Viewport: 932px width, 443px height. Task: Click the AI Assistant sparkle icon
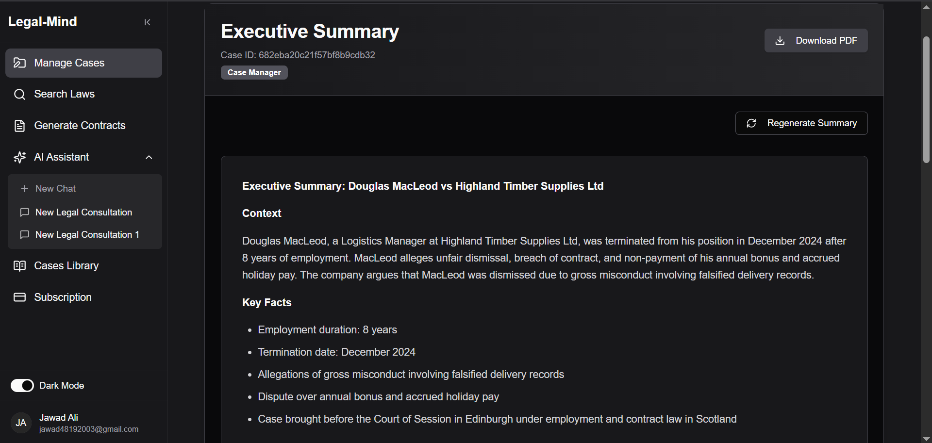click(19, 157)
